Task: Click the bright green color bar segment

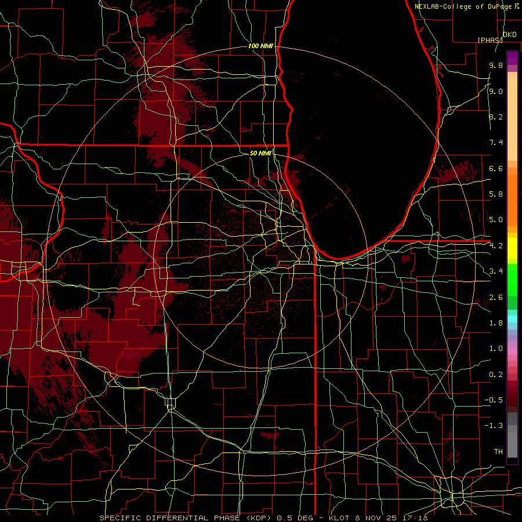Action: (x=512, y=280)
